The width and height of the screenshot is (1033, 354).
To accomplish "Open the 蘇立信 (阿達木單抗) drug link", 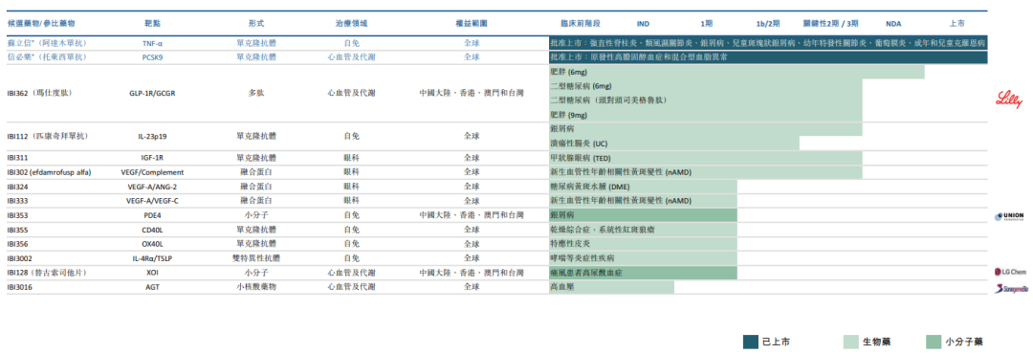I will coord(47,43).
